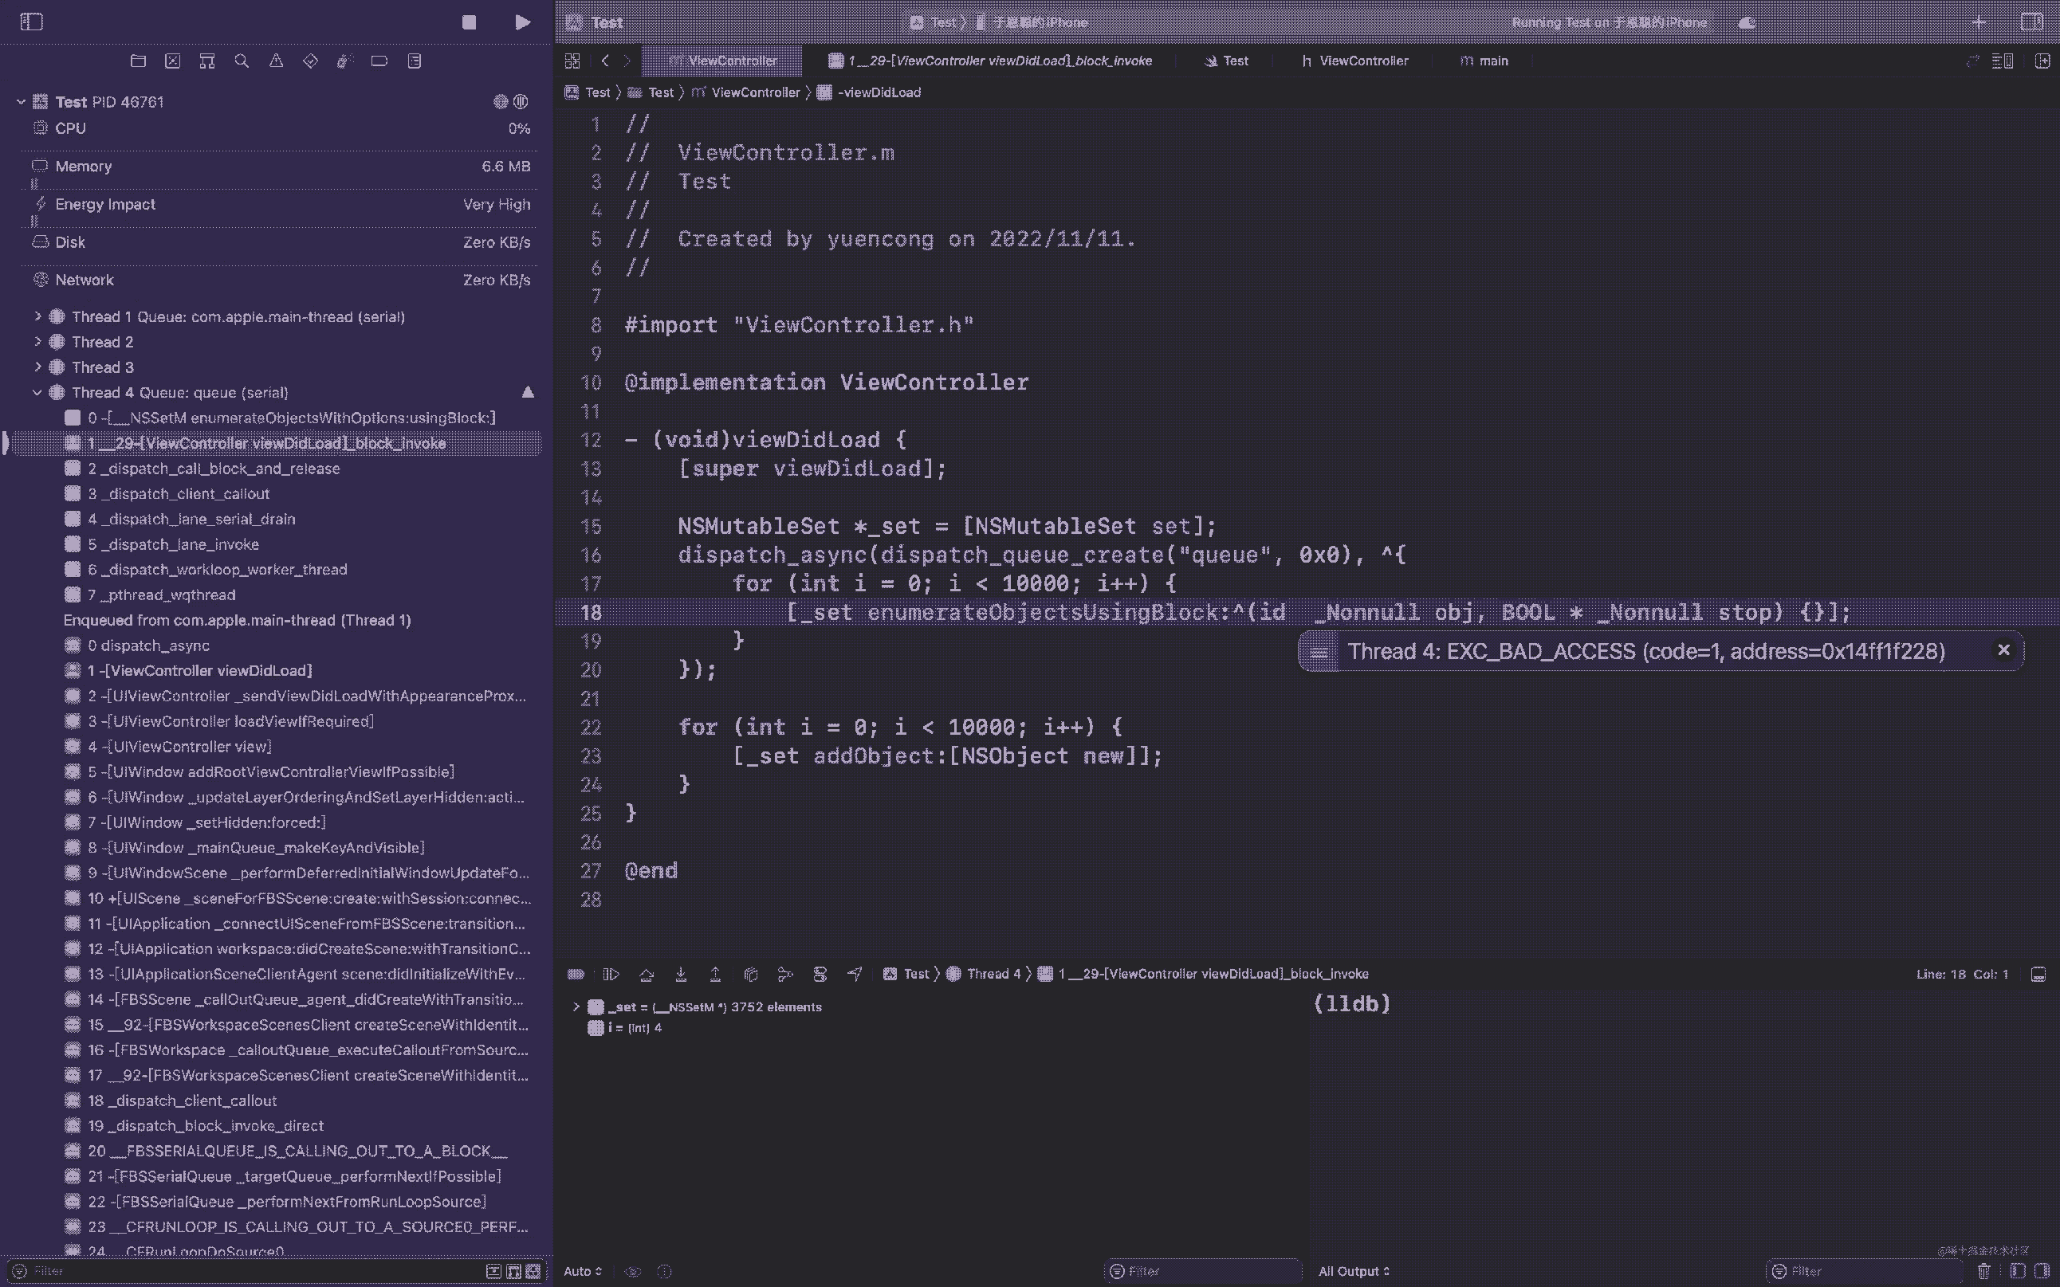Open the Breakpoint navigator icon

click(379, 61)
